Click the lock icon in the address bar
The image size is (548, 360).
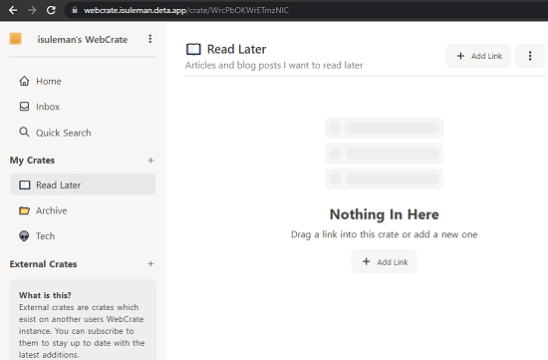click(75, 10)
